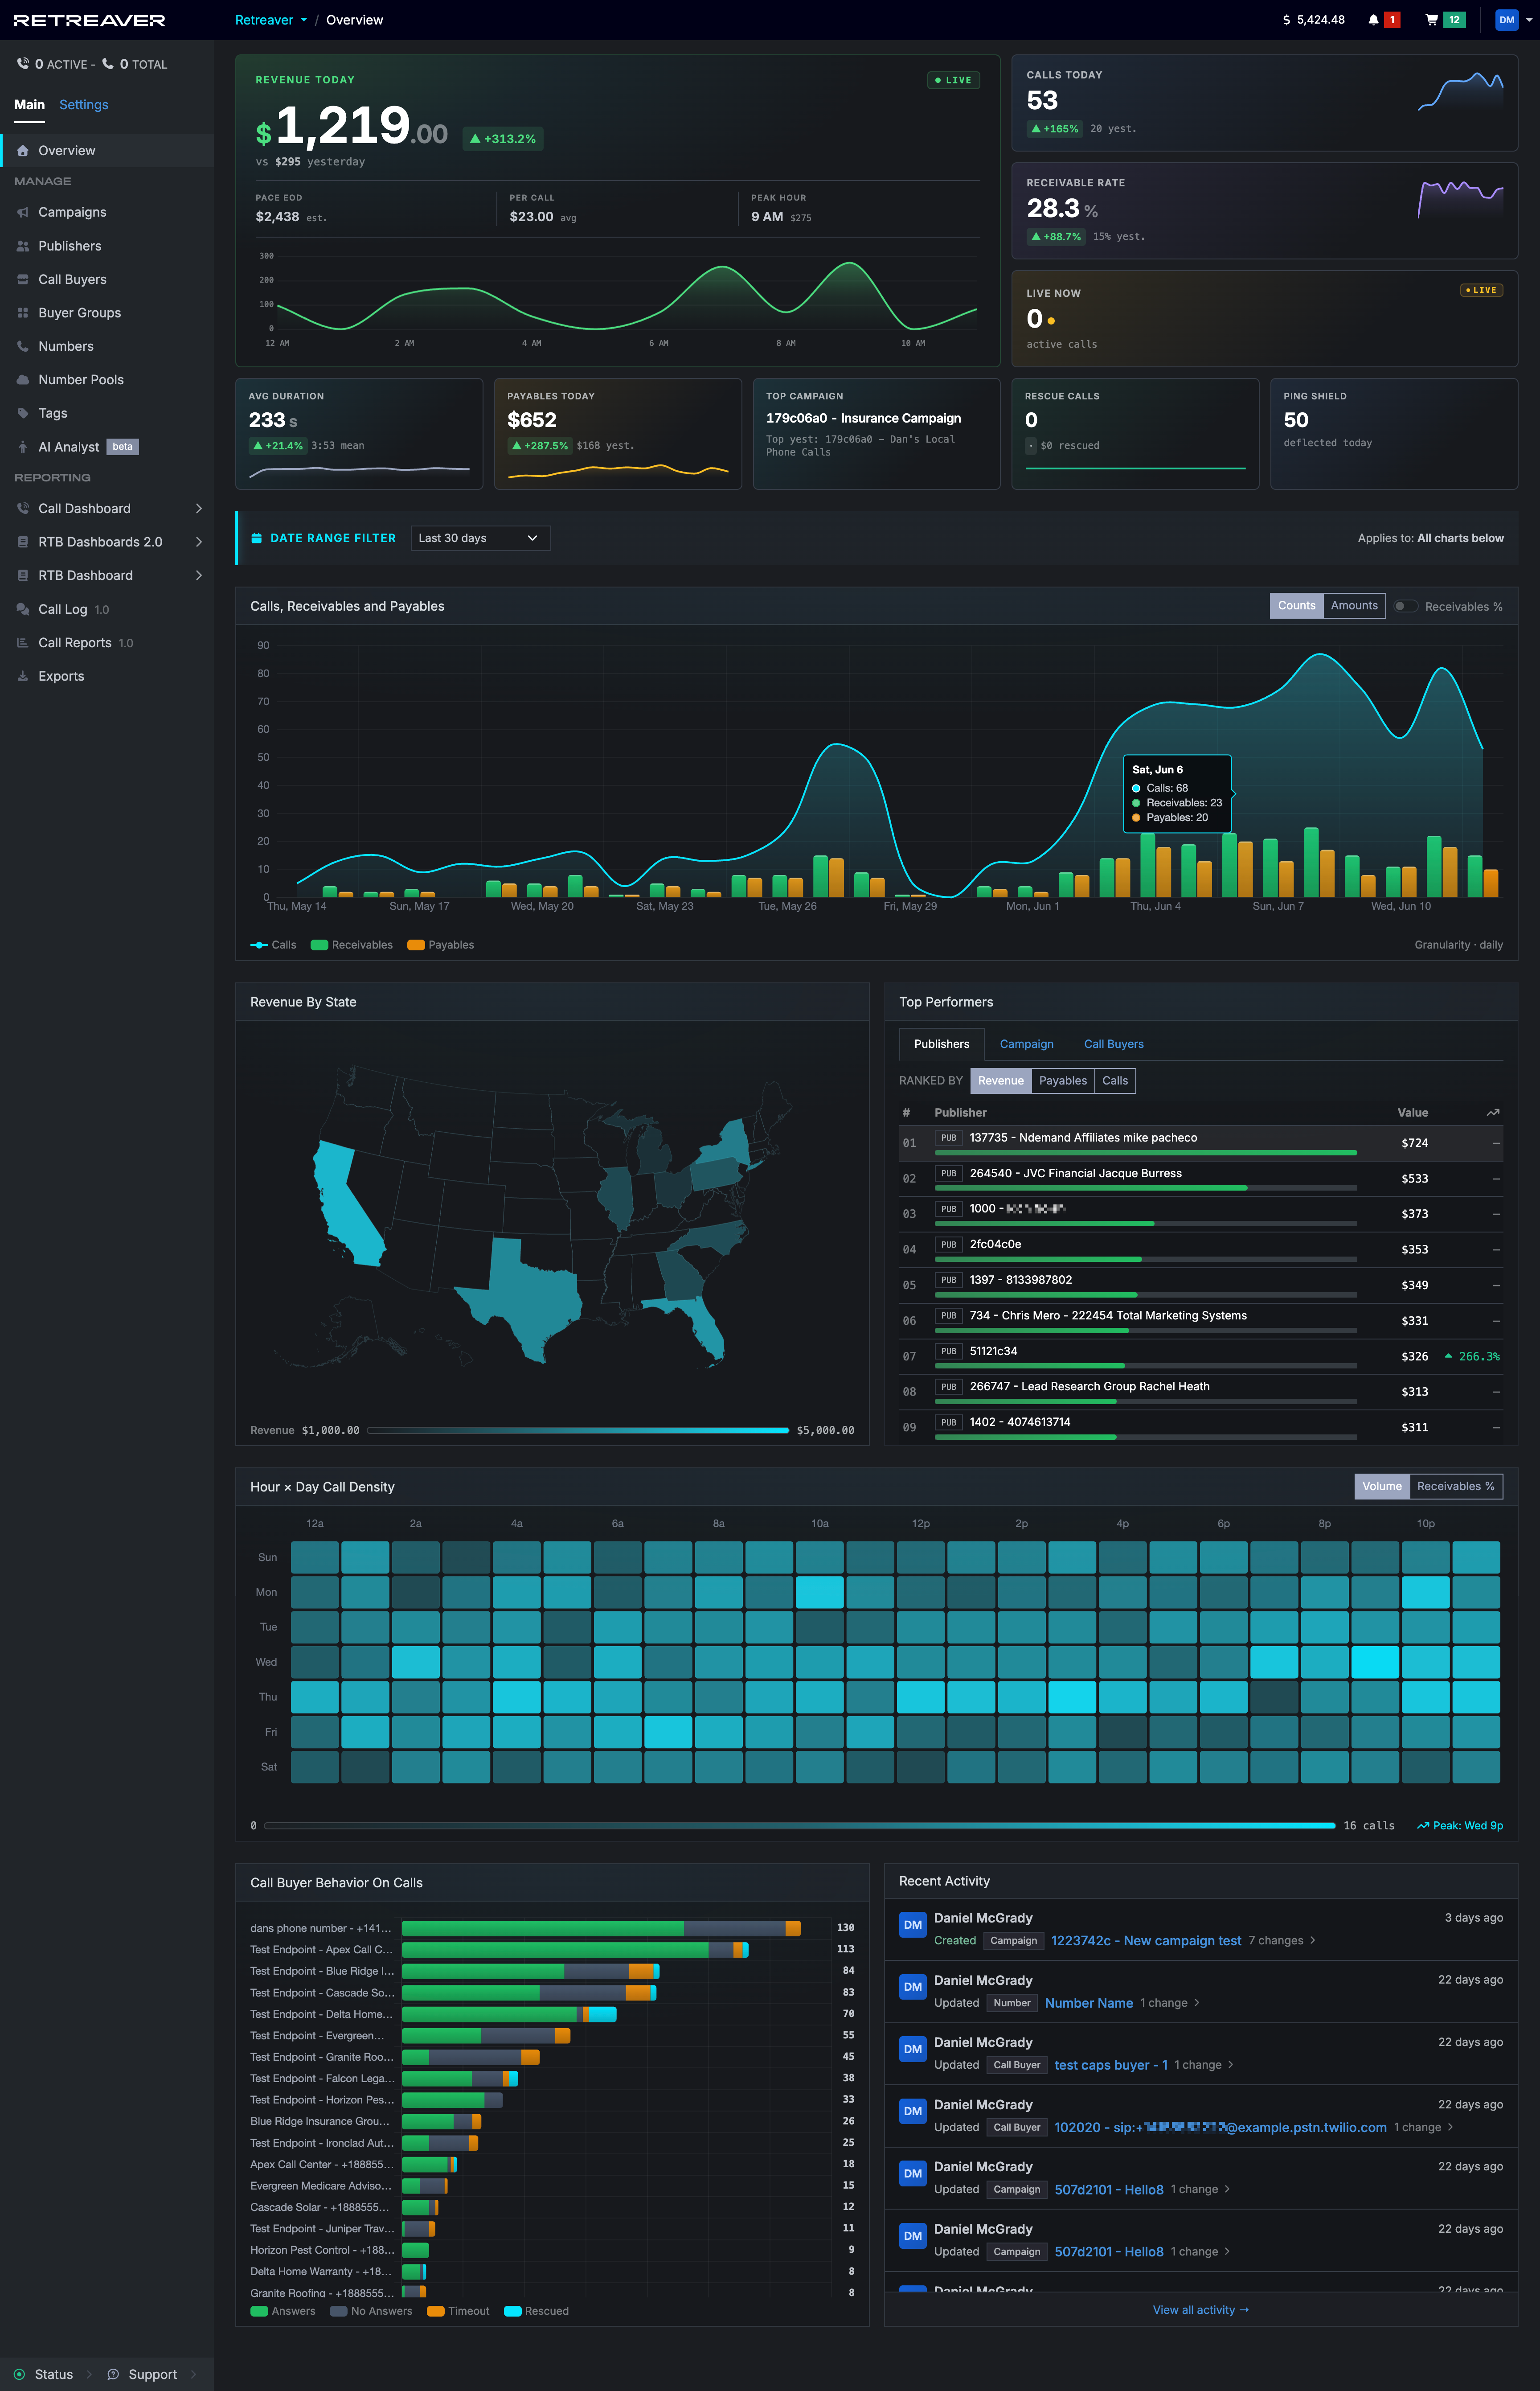Click the Revenue By State legend gradient bar
Image resolution: width=1540 pixels, height=2391 pixels.
(x=578, y=1430)
